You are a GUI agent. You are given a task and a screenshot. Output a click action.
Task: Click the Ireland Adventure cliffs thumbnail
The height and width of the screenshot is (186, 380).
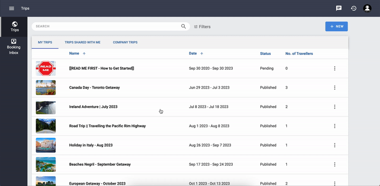point(46,106)
